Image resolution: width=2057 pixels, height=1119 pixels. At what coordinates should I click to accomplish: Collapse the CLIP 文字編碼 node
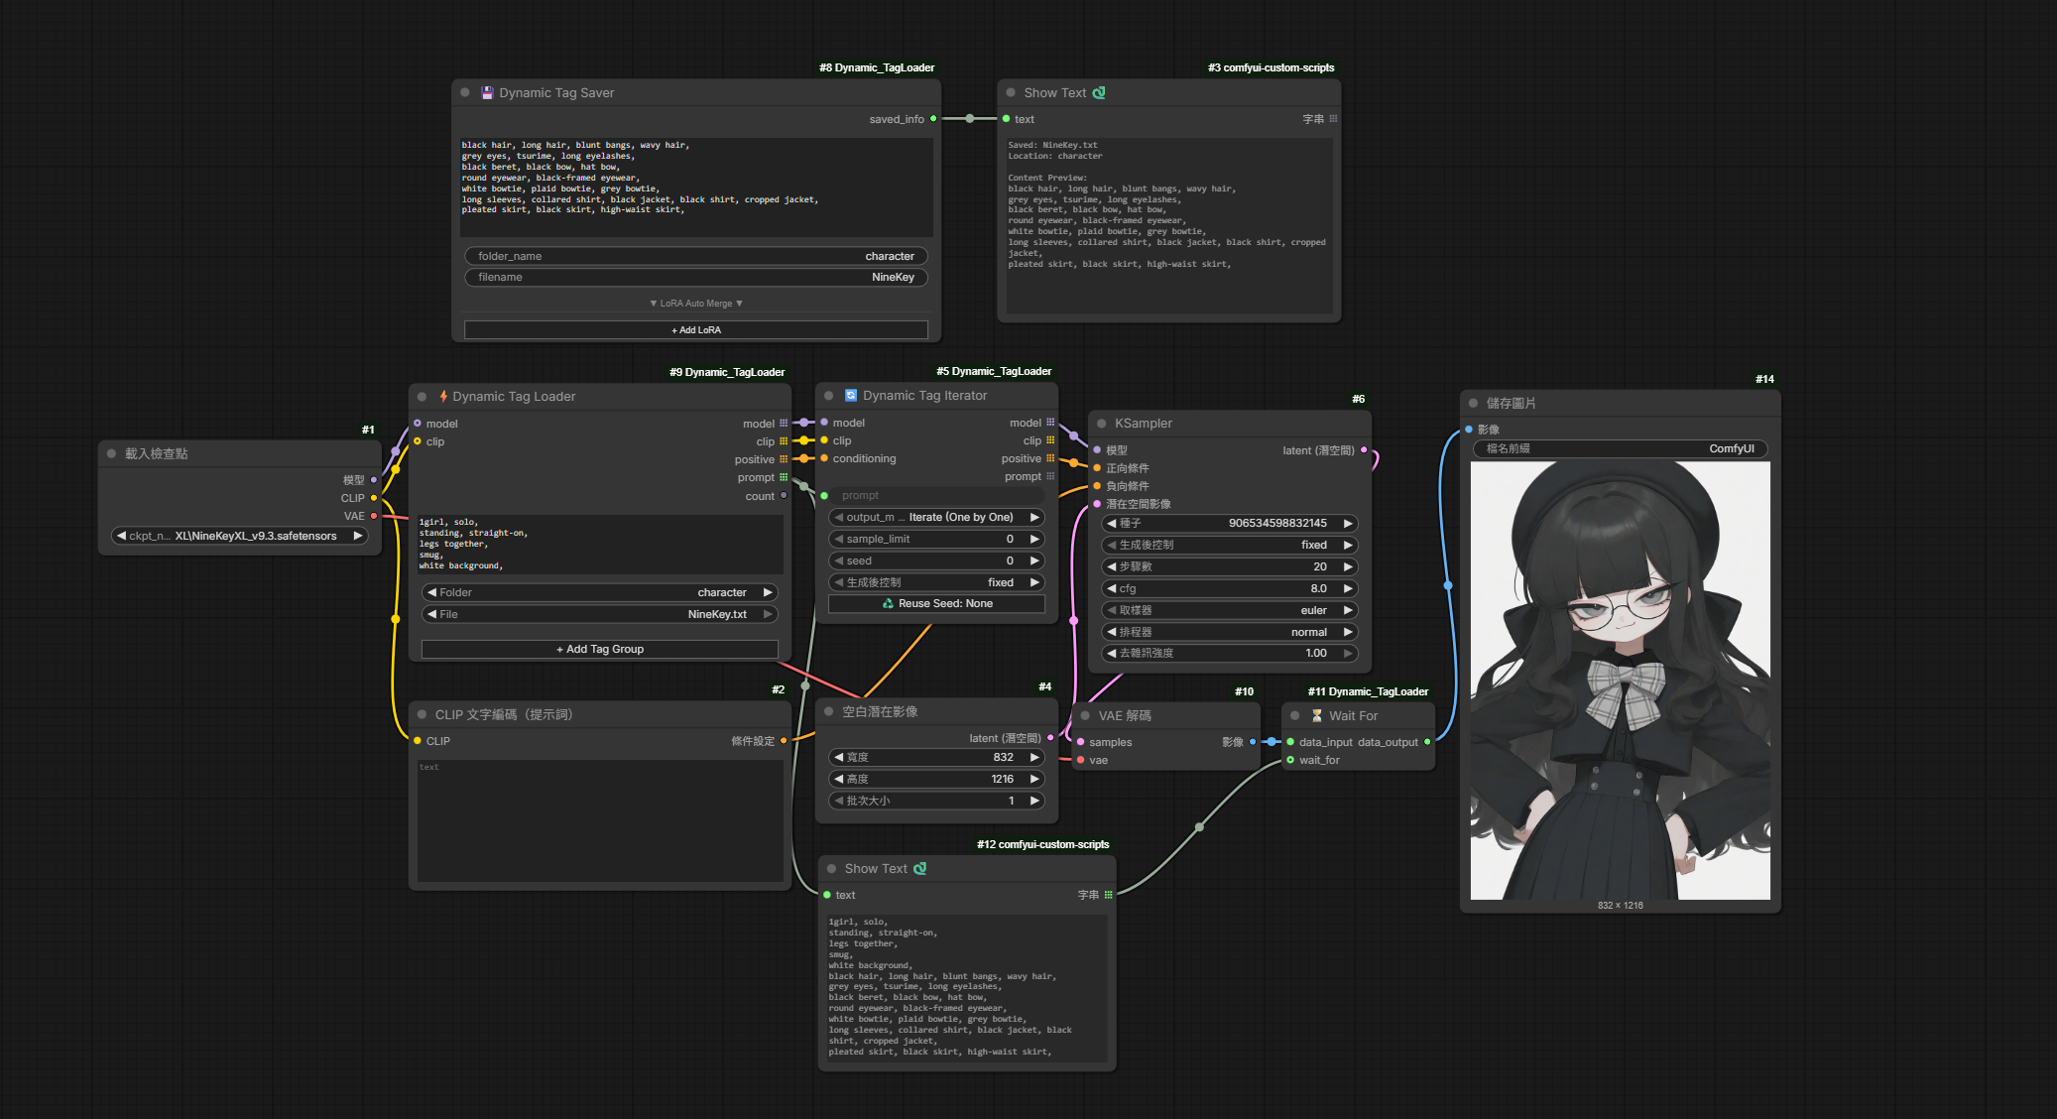423,715
